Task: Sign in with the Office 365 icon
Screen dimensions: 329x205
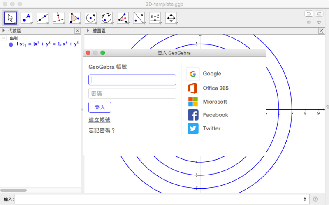Action: [193, 88]
